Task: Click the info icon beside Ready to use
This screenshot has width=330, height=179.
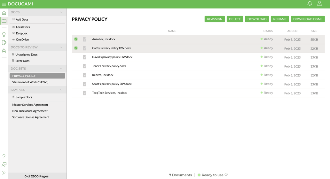Action: click(x=226, y=175)
